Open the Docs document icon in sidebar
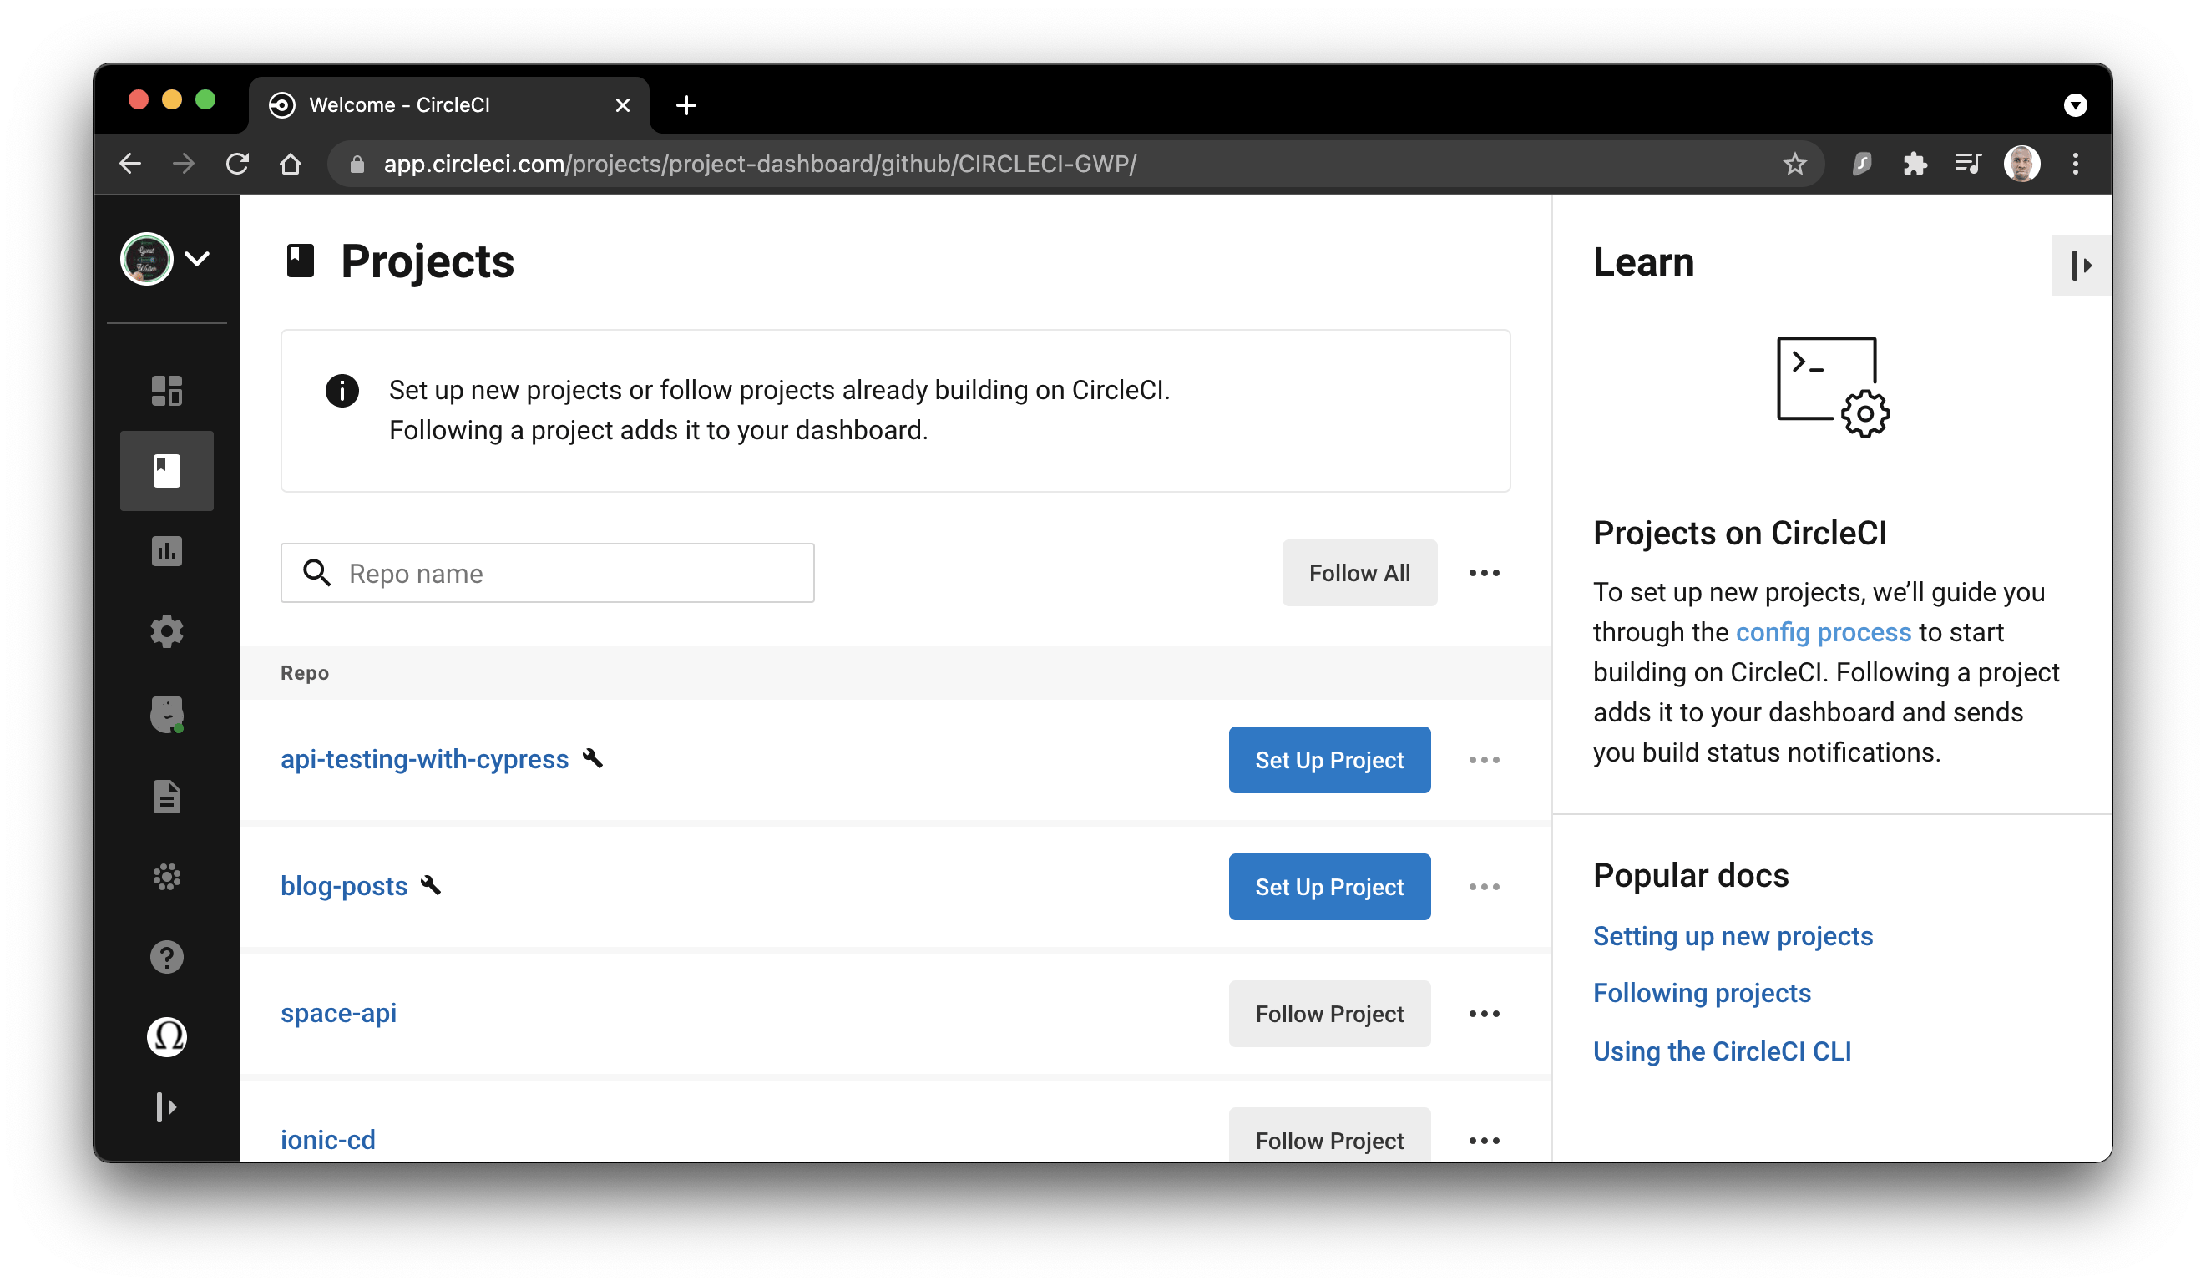Viewport: 2206px width, 1286px height. pyautogui.click(x=166, y=796)
